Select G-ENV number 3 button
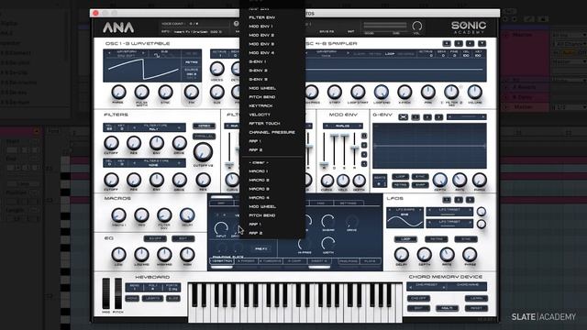The width and height of the screenshot is (587, 330). click(438, 117)
